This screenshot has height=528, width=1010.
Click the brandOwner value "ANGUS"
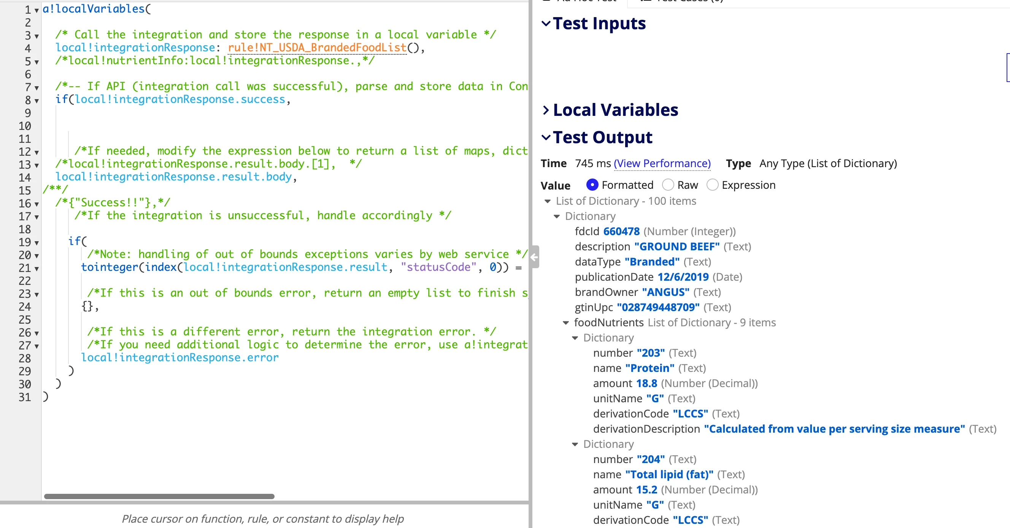666,292
